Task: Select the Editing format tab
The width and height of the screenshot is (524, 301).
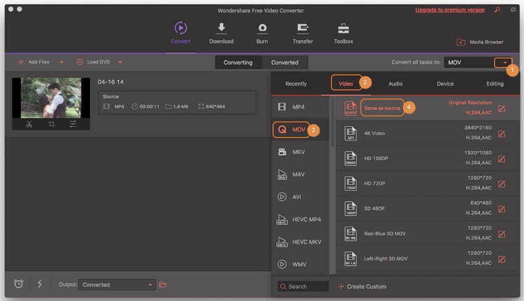Action: click(x=494, y=84)
